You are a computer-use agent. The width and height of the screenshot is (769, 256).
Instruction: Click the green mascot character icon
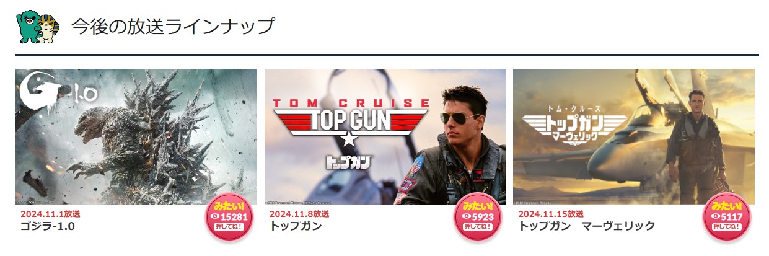[28, 27]
